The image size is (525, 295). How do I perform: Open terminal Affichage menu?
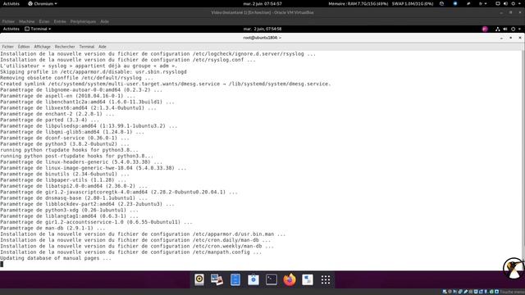pyautogui.click(x=42, y=47)
